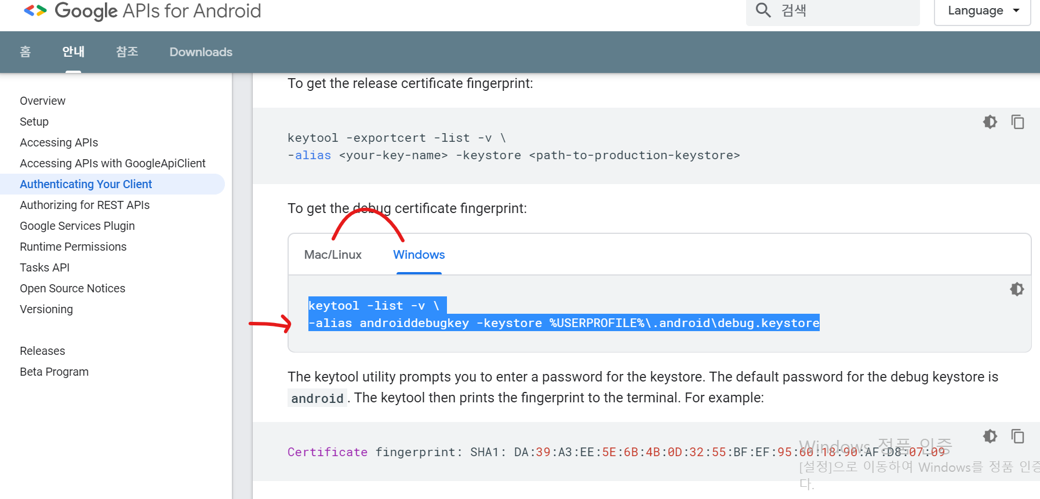Open the Downloads tab
The image size is (1040, 499).
pyautogui.click(x=201, y=52)
